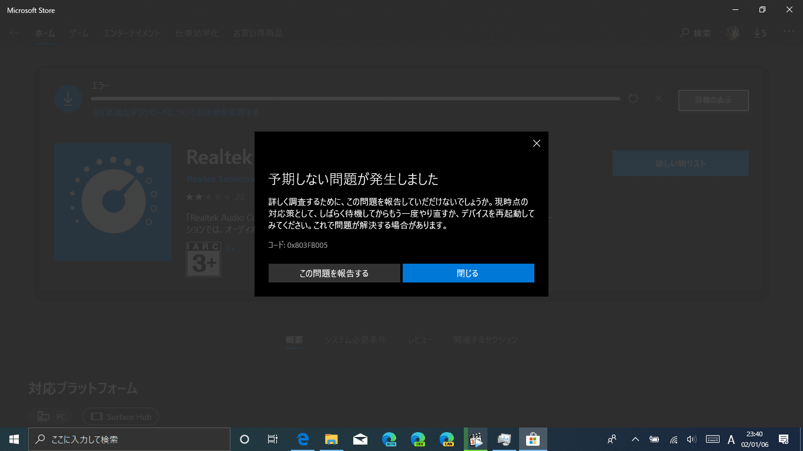803x451 pixels.
Task: Open the user account avatar
Action: click(x=732, y=33)
